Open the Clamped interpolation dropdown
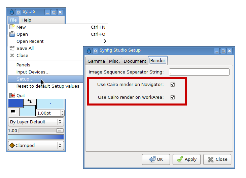Image resolution: width=246 pixels, height=178 pixels. (36, 146)
